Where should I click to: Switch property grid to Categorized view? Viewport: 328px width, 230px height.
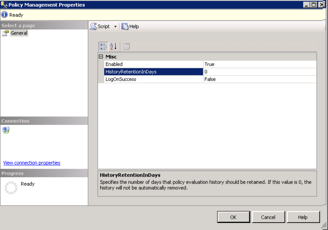tap(104, 46)
